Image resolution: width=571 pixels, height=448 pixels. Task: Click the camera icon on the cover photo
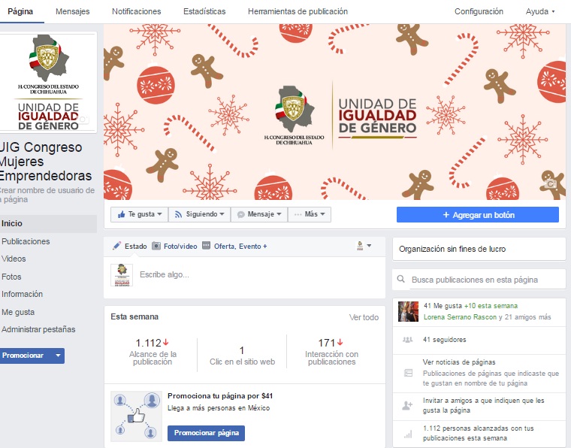[550, 183]
